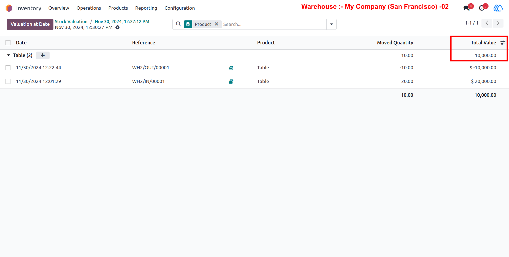The height and width of the screenshot is (257, 509).
Task: Click the Valuation at Date button
Action: pyautogui.click(x=30, y=24)
